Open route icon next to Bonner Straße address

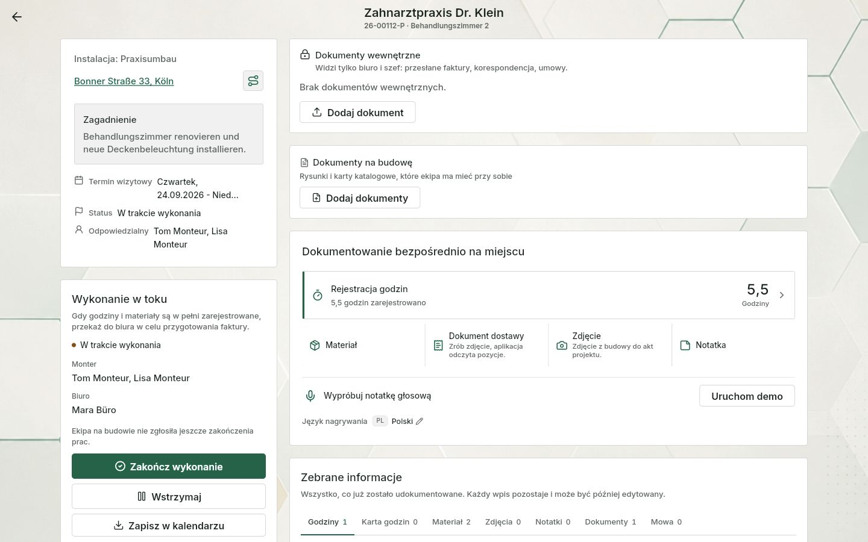click(x=253, y=81)
